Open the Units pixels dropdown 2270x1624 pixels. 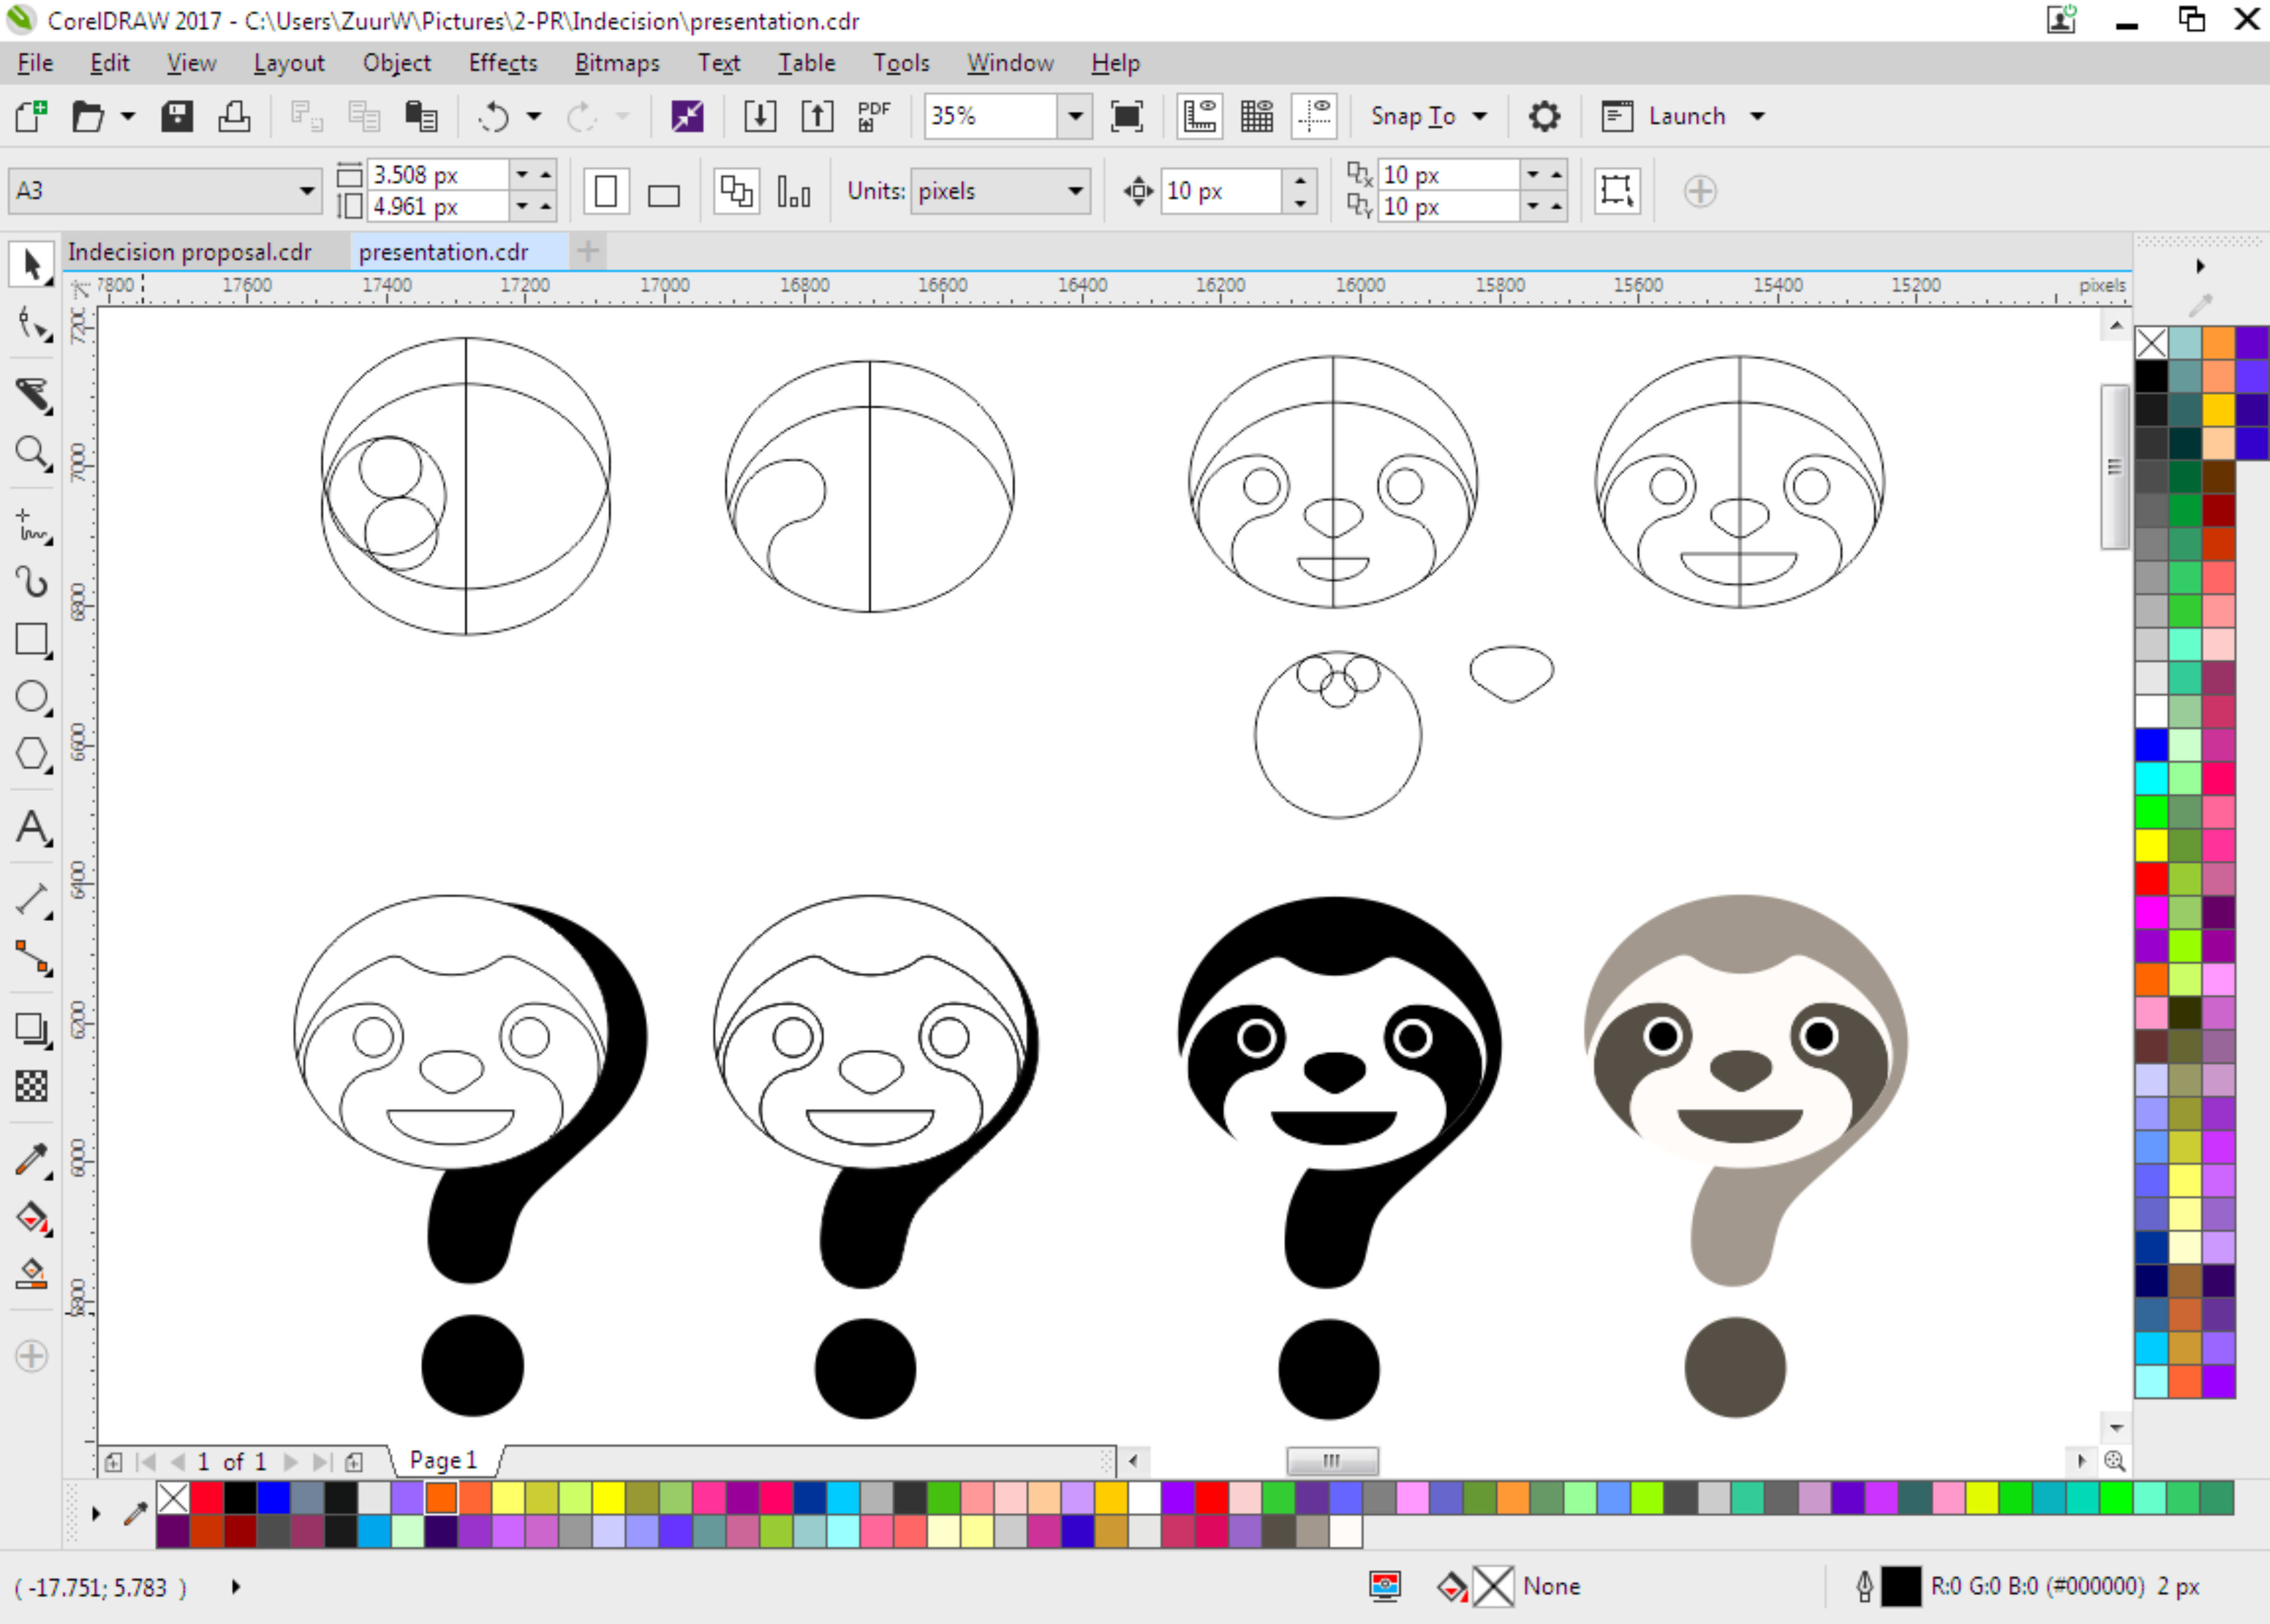pyautogui.click(x=1075, y=191)
